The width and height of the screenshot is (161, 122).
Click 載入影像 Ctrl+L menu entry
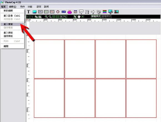(12, 16)
